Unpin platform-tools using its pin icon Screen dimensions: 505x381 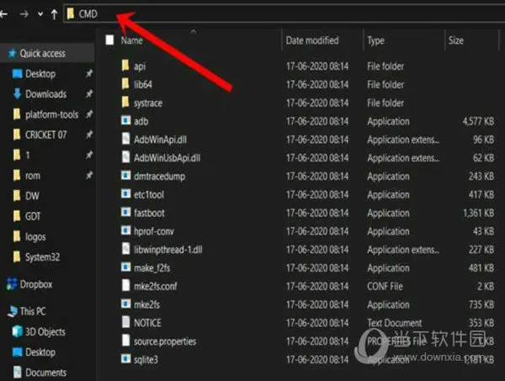(89, 114)
